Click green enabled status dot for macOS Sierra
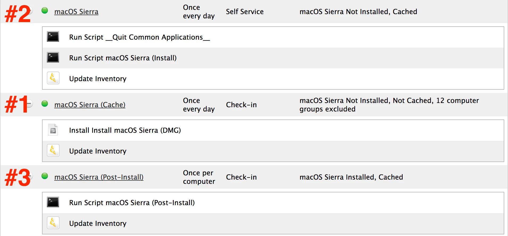Image resolution: width=508 pixels, height=236 pixels. click(45, 11)
